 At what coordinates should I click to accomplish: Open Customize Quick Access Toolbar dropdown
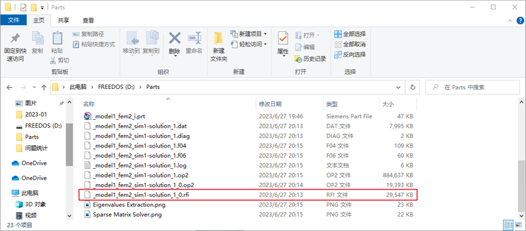pyautogui.click(x=43, y=7)
